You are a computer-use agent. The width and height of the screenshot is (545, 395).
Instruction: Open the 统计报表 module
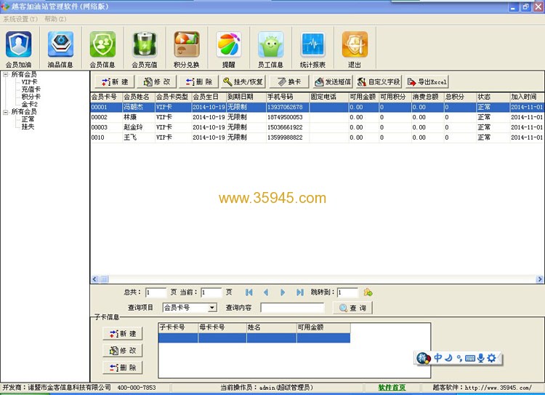pyautogui.click(x=312, y=49)
